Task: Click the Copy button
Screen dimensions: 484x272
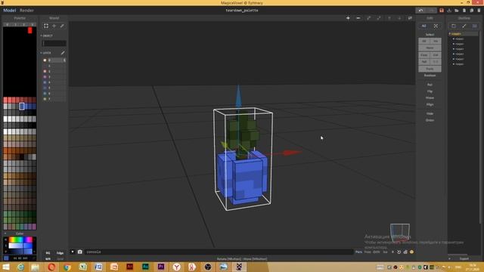Action: click(x=423, y=55)
